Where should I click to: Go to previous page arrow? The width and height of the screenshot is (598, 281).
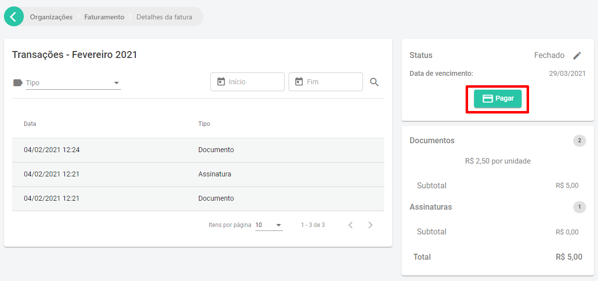351,225
